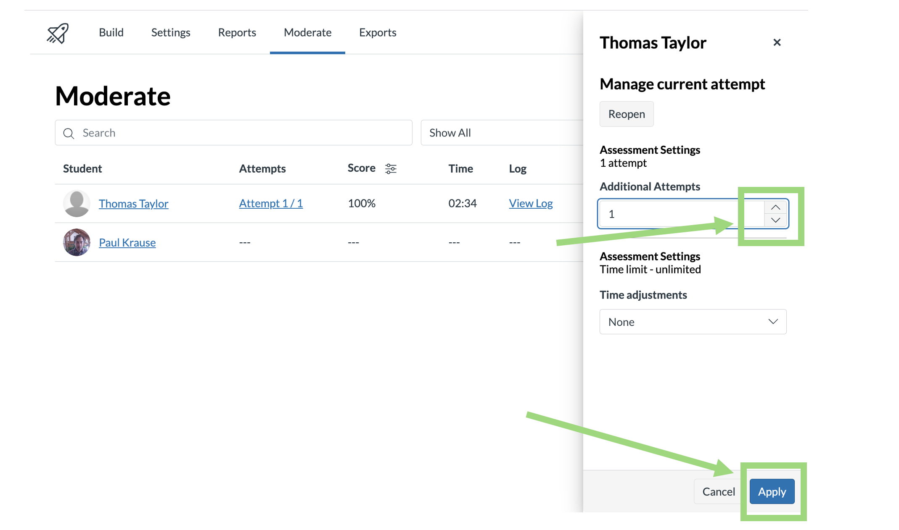Expand the Time adjustments dropdown
This screenshot has width=899, height=530.
(x=693, y=322)
